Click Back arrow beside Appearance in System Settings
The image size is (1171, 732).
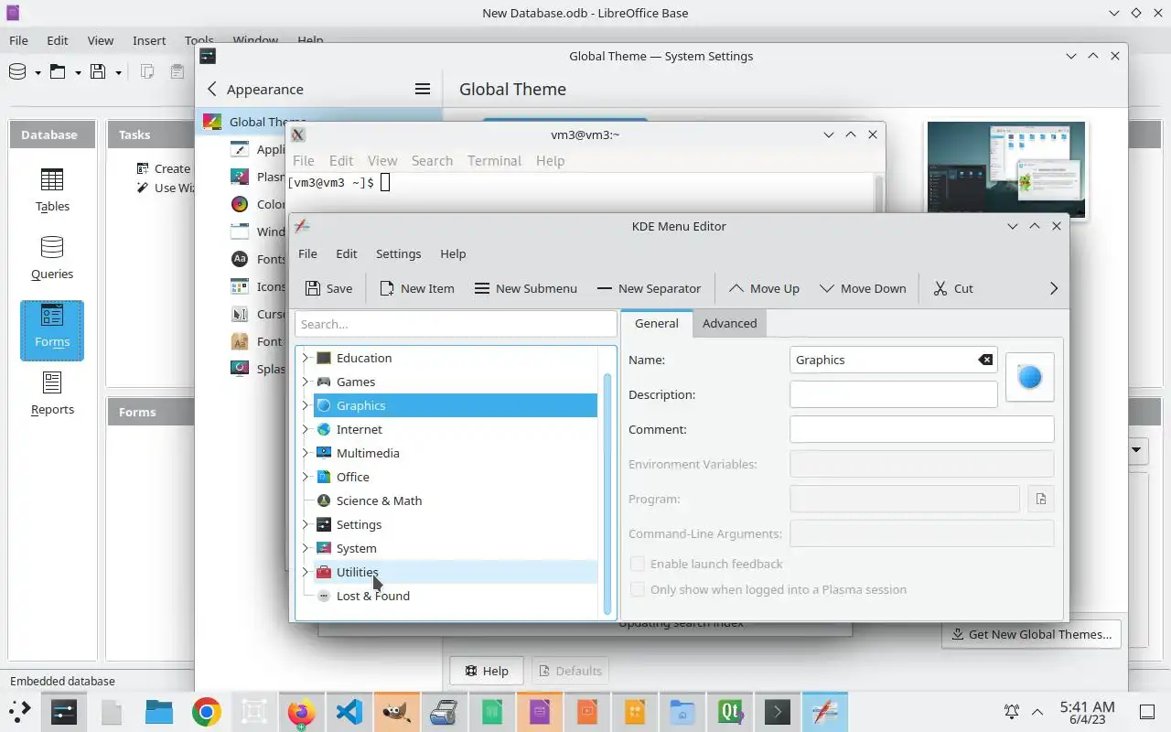click(x=212, y=89)
